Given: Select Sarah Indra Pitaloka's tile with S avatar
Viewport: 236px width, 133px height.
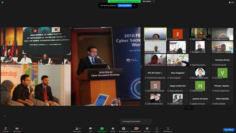Looking at the screenshot, I should [x=155, y=86].
